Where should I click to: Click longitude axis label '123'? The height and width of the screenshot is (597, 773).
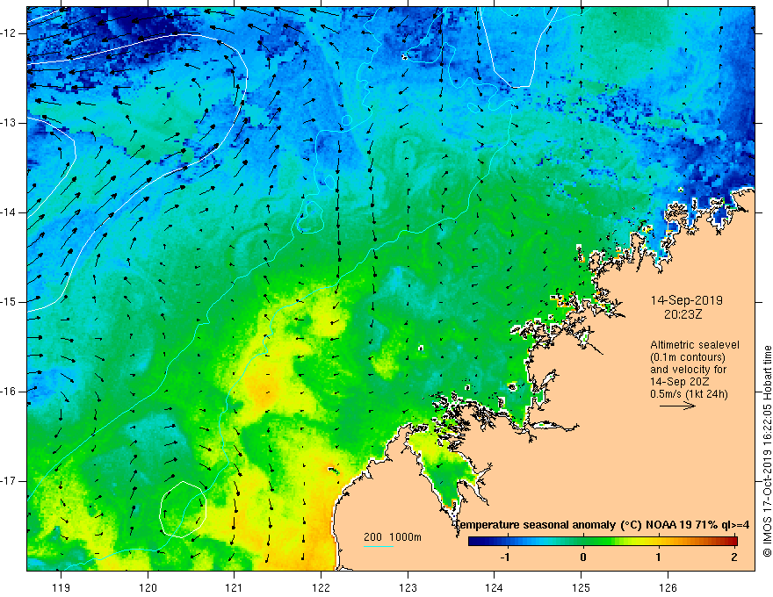(408, 587)
